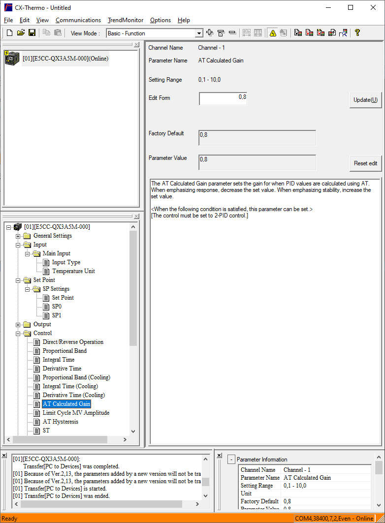385x523 pixels.
Task: Collapse the Parameter Information section
Action: point(231,460)
